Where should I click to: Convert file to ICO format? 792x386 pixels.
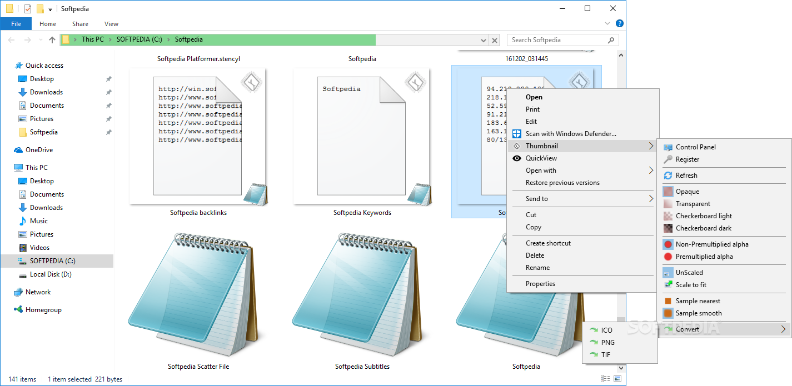pyautogui.click(x=620, y=330)
